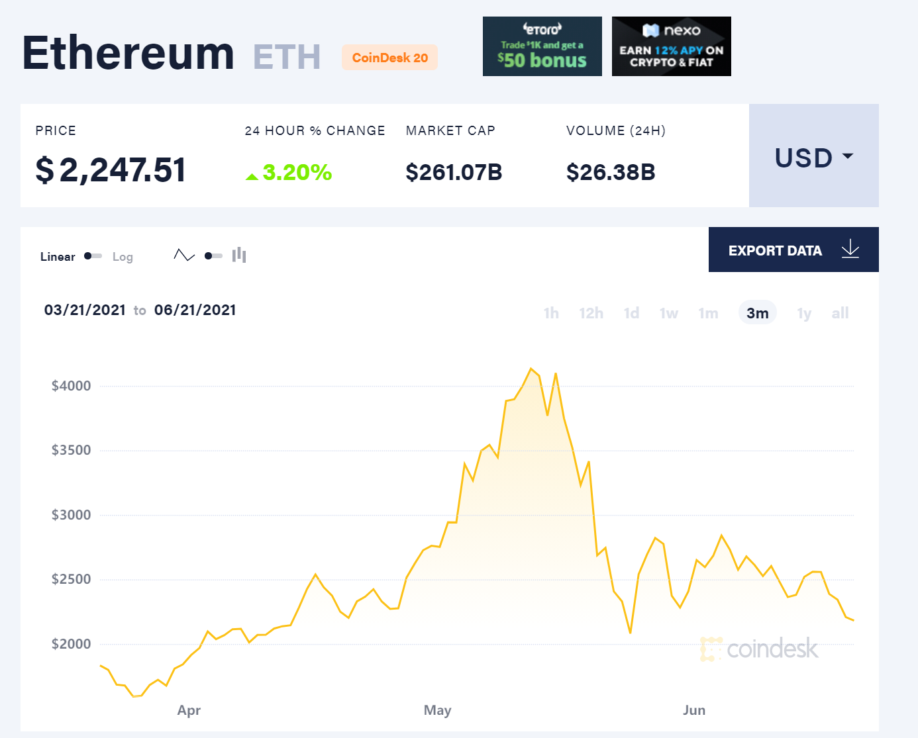Switch to the 1w time range

tap(668, 313)
